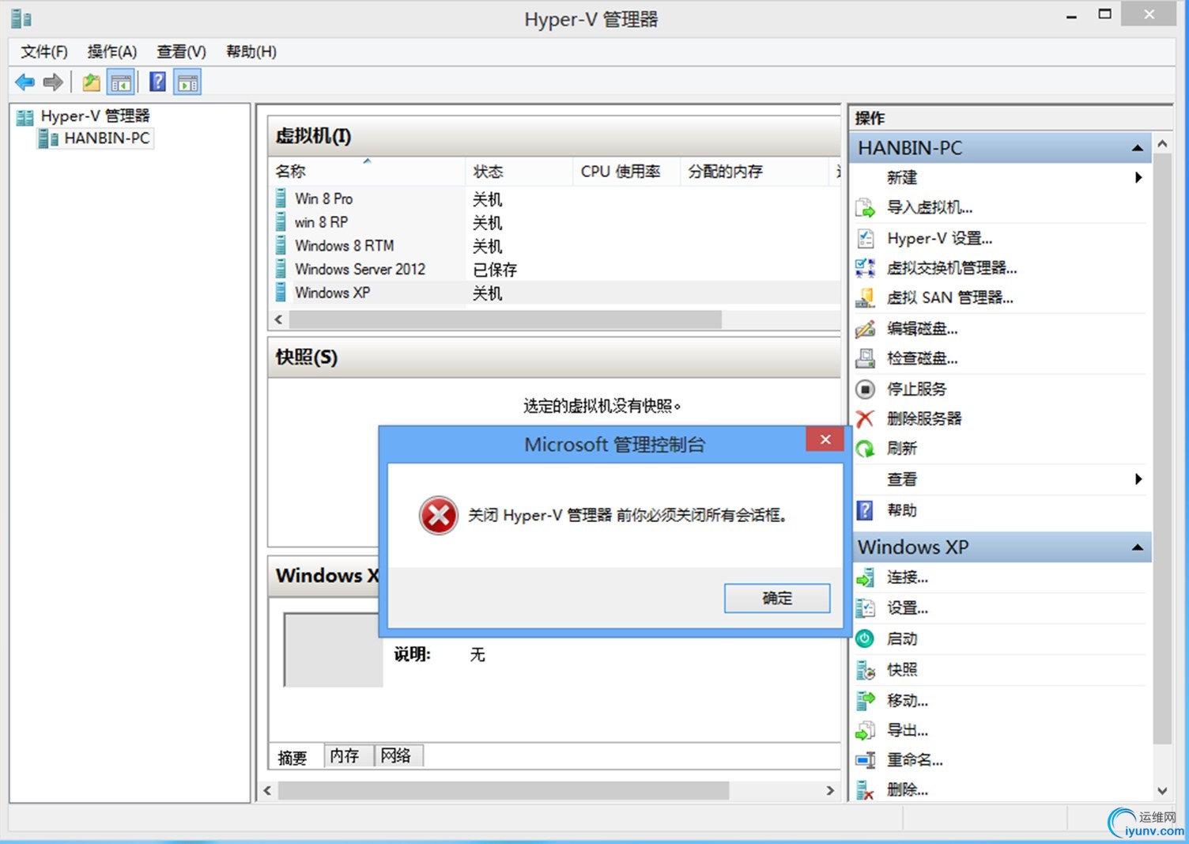The width and height of the screenshot is (1189, 844).
Task: Click the 编辑磁盘 pencil icon
Action: point(866,328)
